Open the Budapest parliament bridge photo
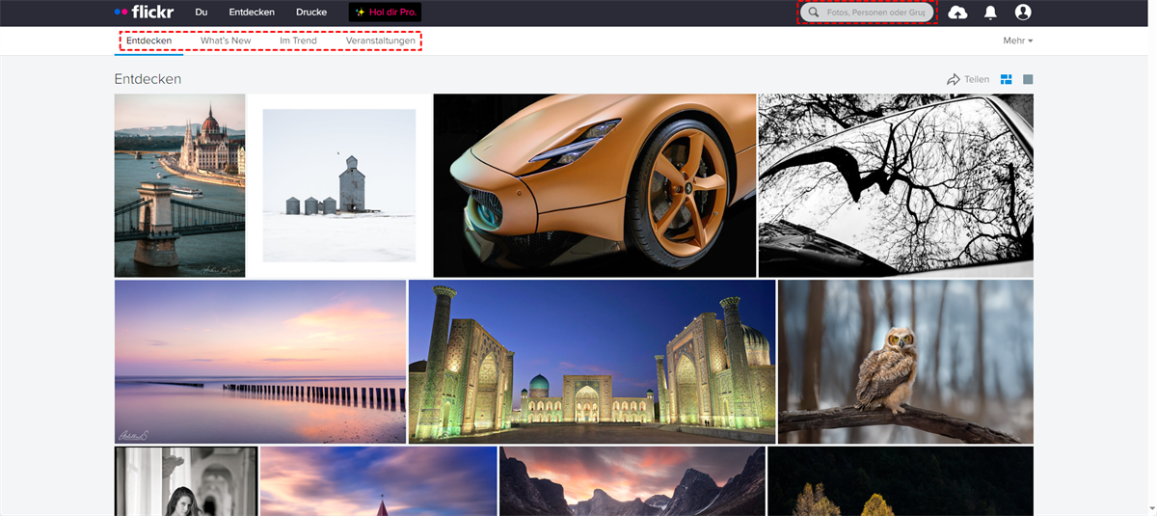 pos(179,185)
